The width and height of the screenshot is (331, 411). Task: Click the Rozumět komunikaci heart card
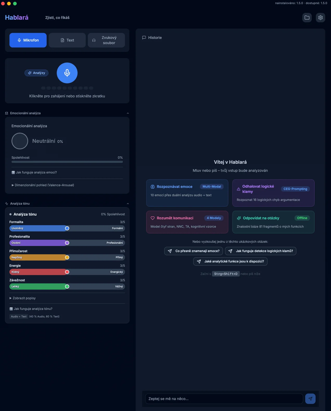tap(187, 222)
